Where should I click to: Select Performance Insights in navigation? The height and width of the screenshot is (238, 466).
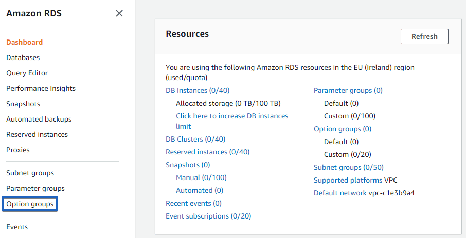coord(41,88)
